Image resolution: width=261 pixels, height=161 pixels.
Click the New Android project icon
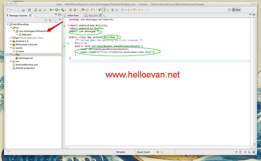(36, 10)
